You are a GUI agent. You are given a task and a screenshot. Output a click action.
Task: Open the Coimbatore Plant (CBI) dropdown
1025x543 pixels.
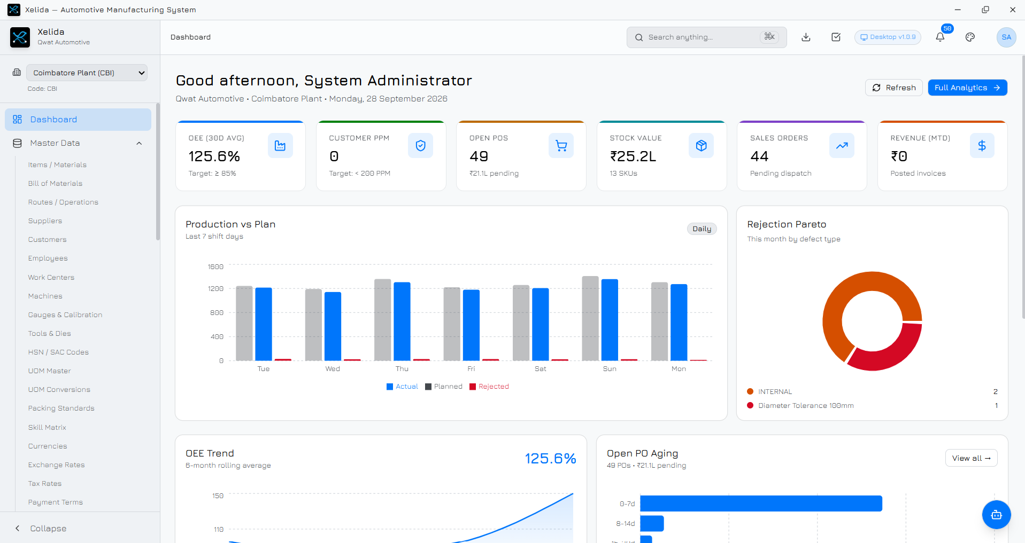[x=87, y=73]
